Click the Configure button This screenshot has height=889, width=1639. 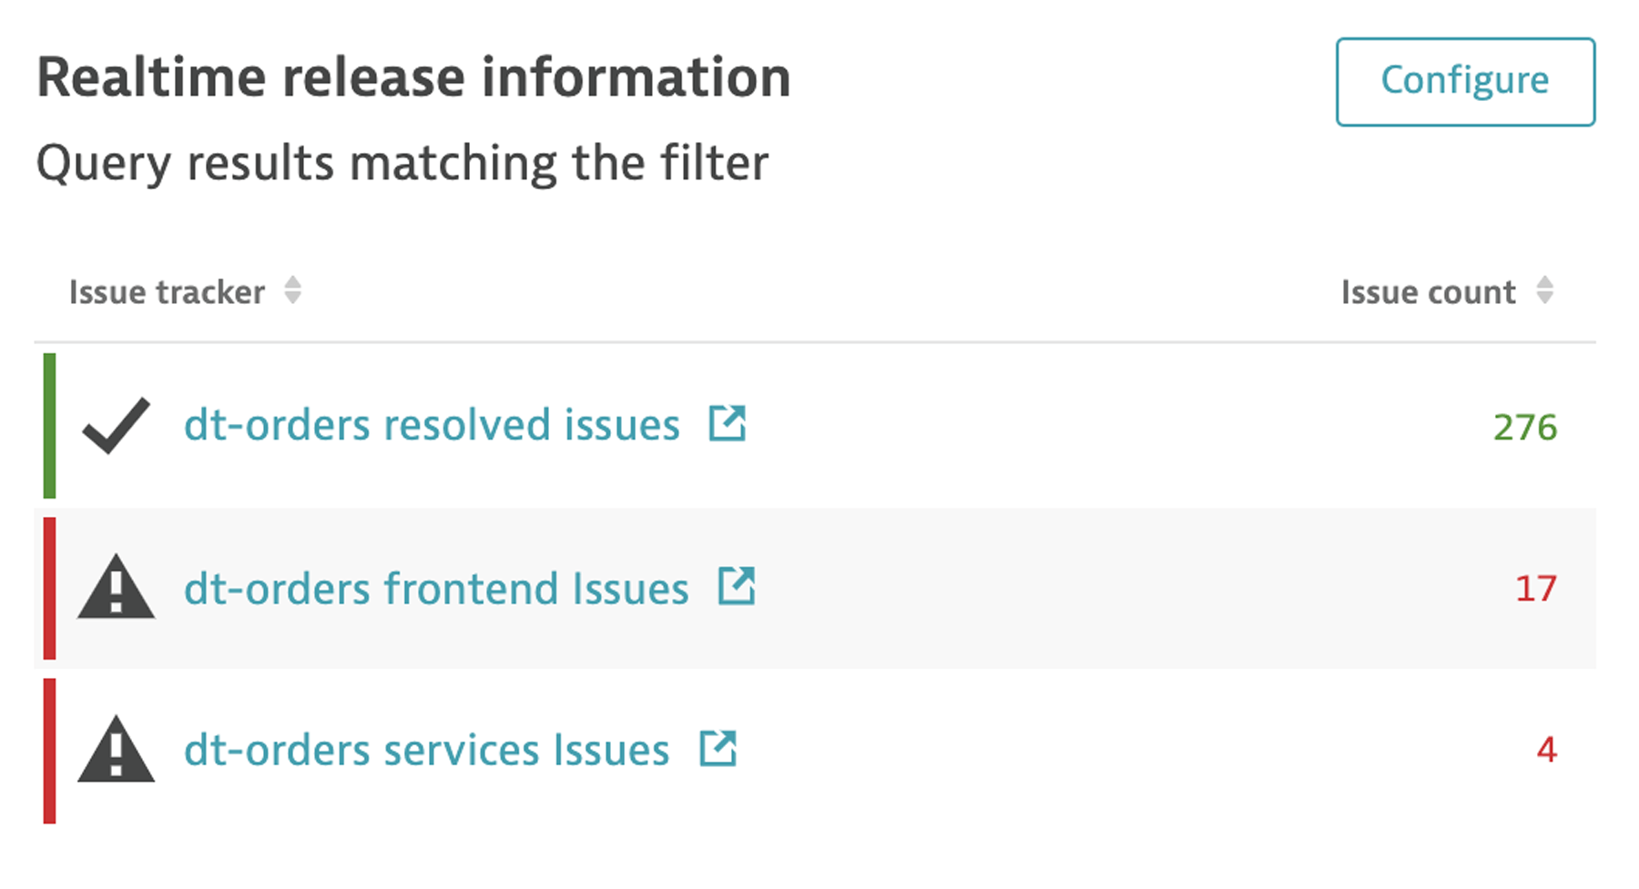pos(1464,80)
